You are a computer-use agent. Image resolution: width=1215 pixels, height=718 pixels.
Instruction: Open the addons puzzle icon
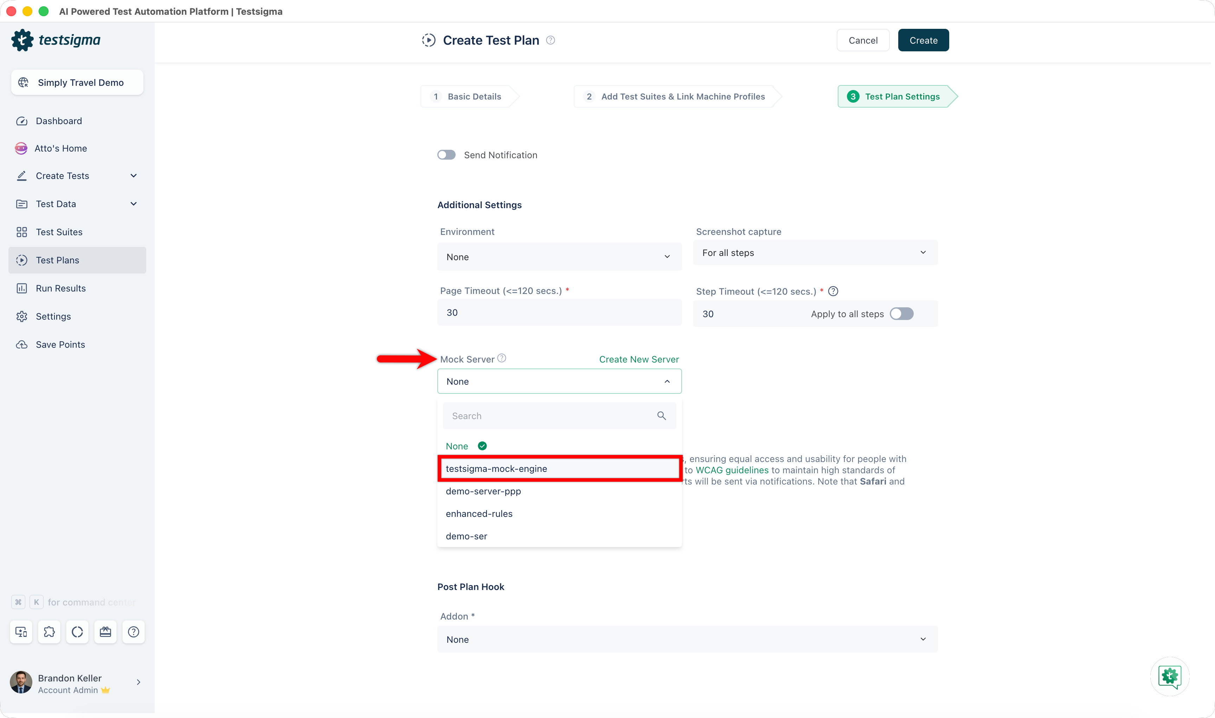[49, 632]
